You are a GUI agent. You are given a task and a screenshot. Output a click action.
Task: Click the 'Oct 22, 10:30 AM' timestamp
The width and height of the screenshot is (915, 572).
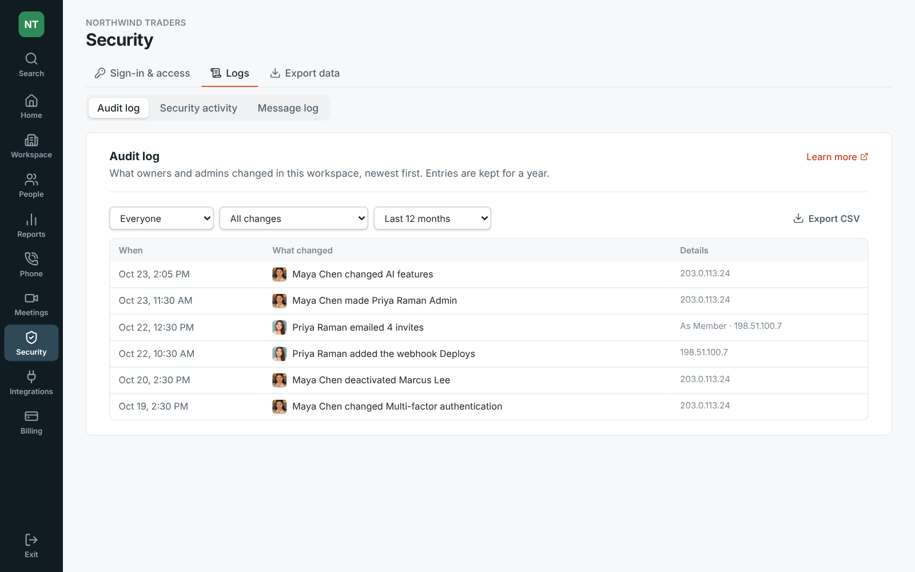click(157, 353)
